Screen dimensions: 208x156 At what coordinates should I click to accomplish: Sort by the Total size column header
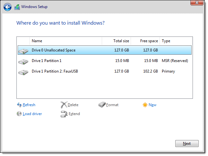tap(117, 41)
